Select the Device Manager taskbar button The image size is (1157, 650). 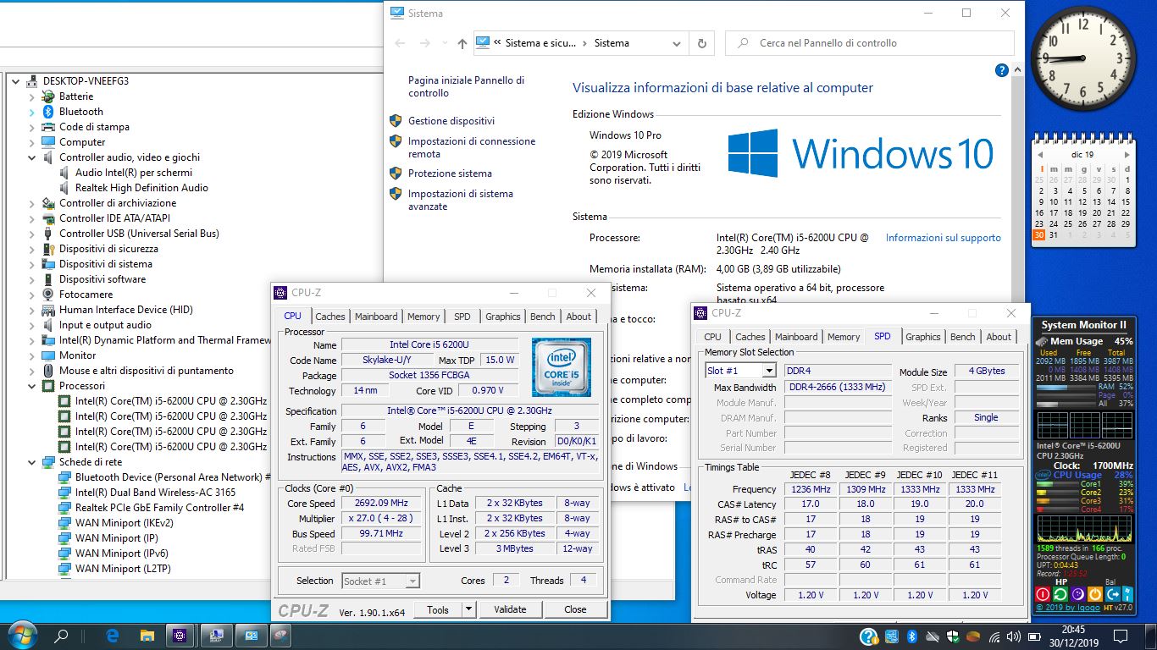pyautogui.click(x=215, y=635)
